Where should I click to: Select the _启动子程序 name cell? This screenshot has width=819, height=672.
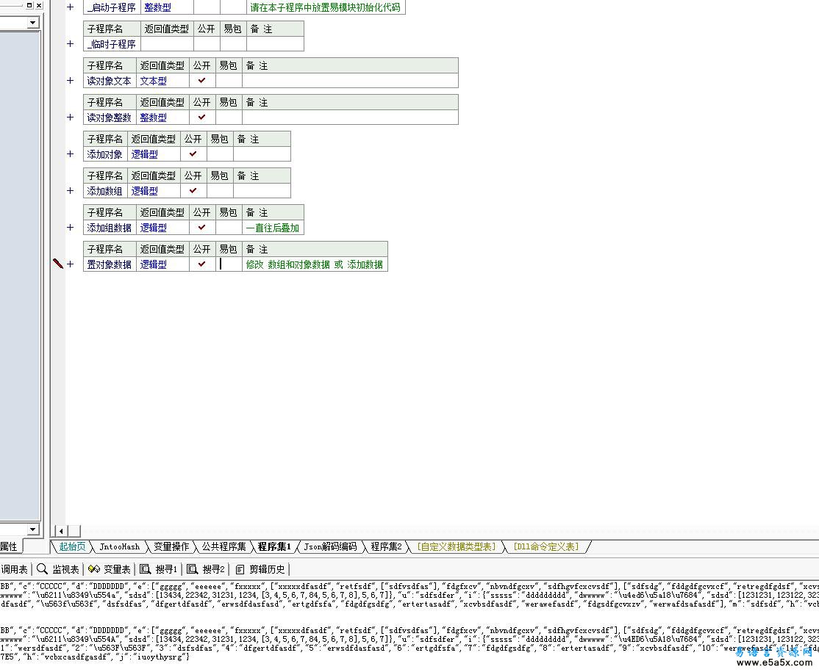[x=111, y=7]
